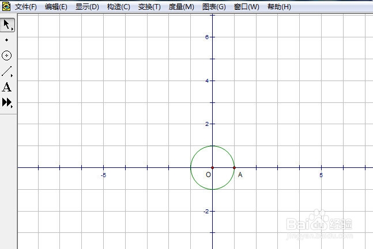373x249 pixels.
Task: Select origin point O on the axes
Action: click(x=212, y=167)
